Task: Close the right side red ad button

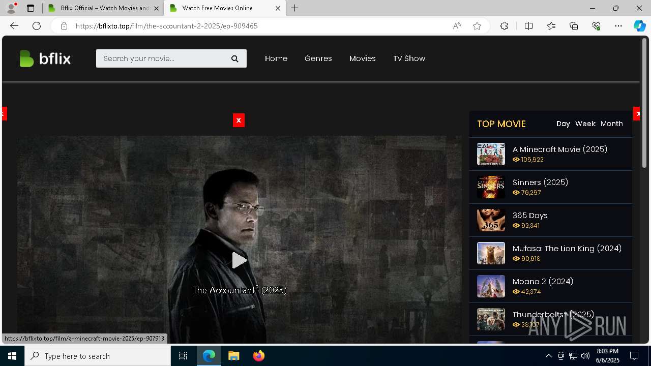Action: (636, 114)
